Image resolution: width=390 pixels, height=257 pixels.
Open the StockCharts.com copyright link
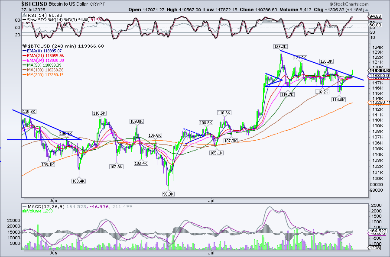tap(349, 4)
